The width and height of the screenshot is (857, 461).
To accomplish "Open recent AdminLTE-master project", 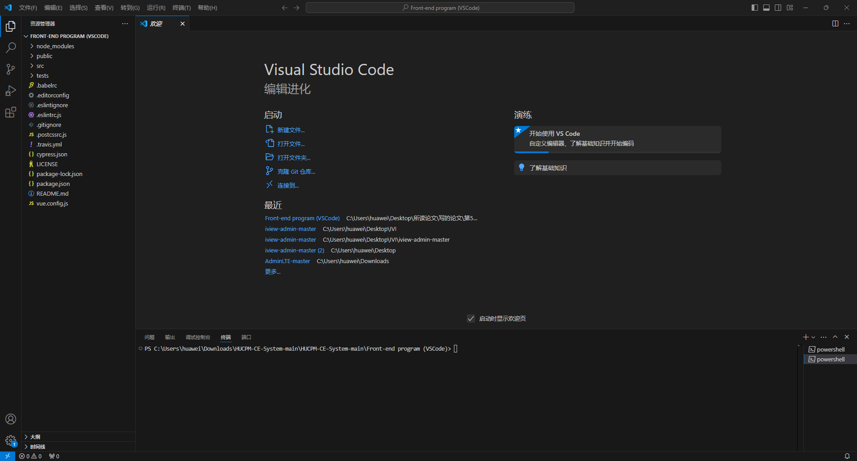I will tap(287, 261).
